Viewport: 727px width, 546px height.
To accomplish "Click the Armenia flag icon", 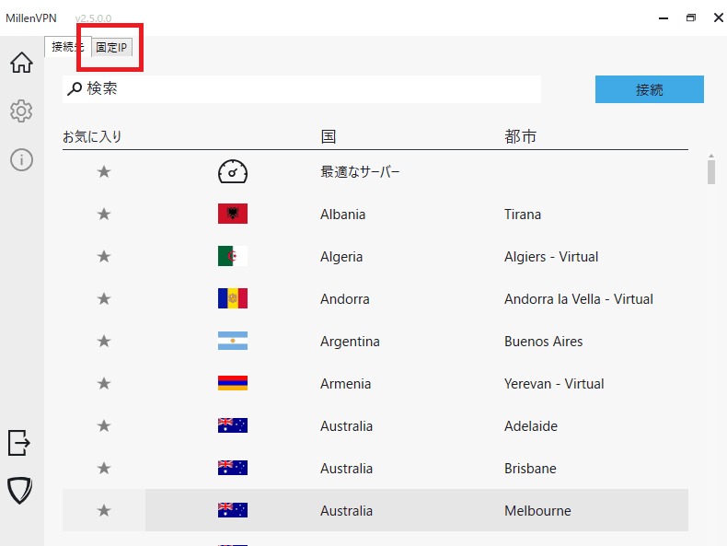I will tap(233, 383).
